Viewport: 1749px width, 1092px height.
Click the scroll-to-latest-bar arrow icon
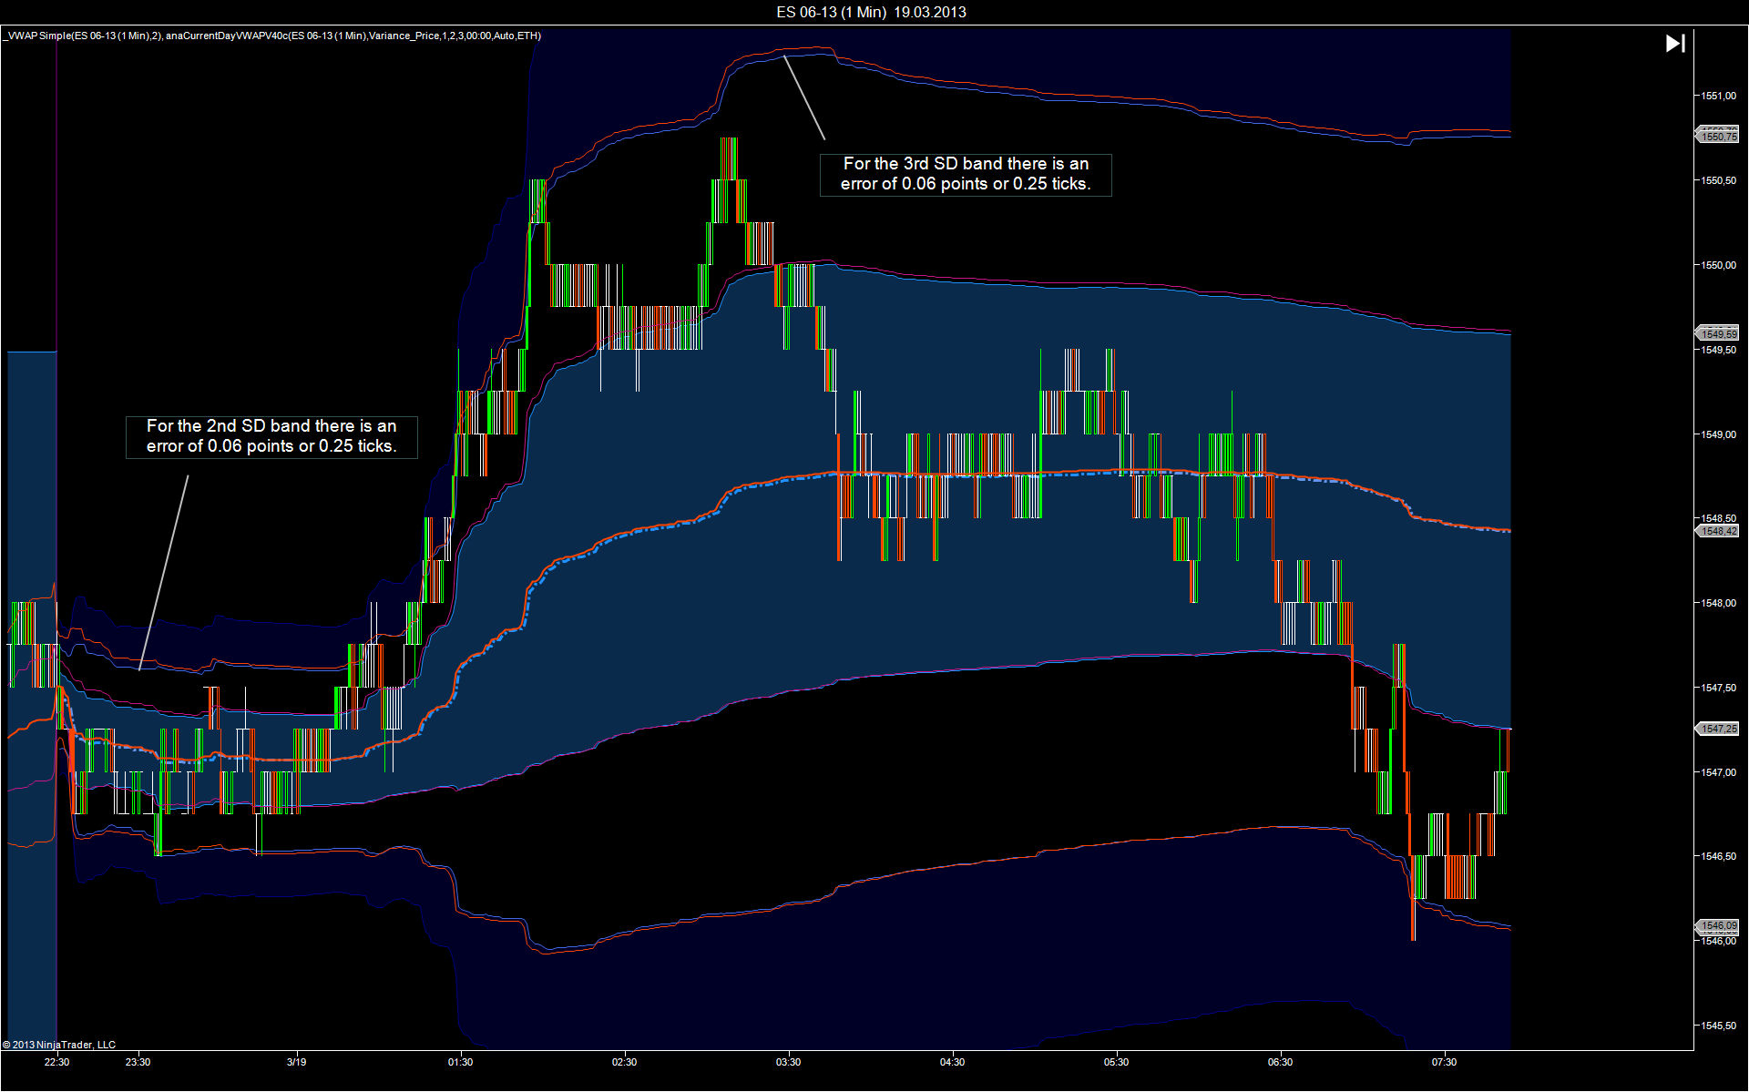[x=1675, y=44]
